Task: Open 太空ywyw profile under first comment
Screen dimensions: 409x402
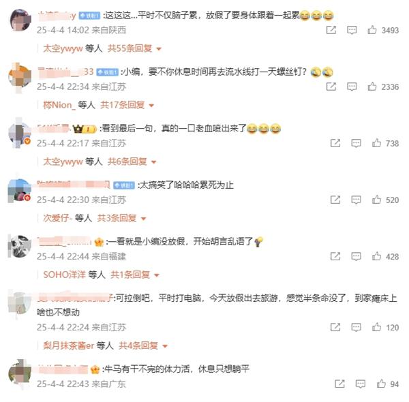Action: point(63,48)
